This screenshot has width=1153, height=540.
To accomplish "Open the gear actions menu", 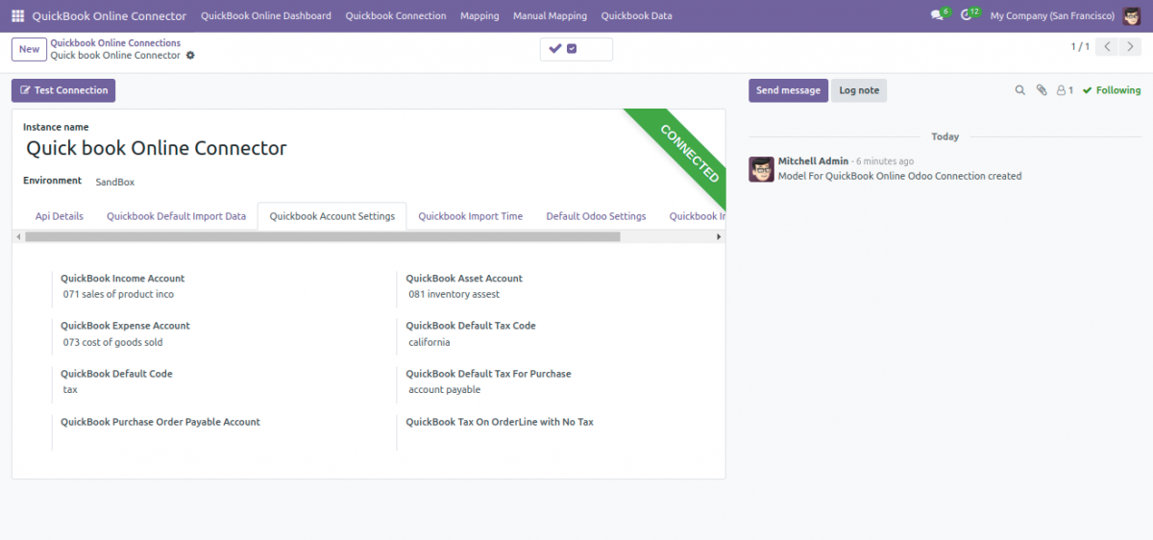I will click(190, 56).
